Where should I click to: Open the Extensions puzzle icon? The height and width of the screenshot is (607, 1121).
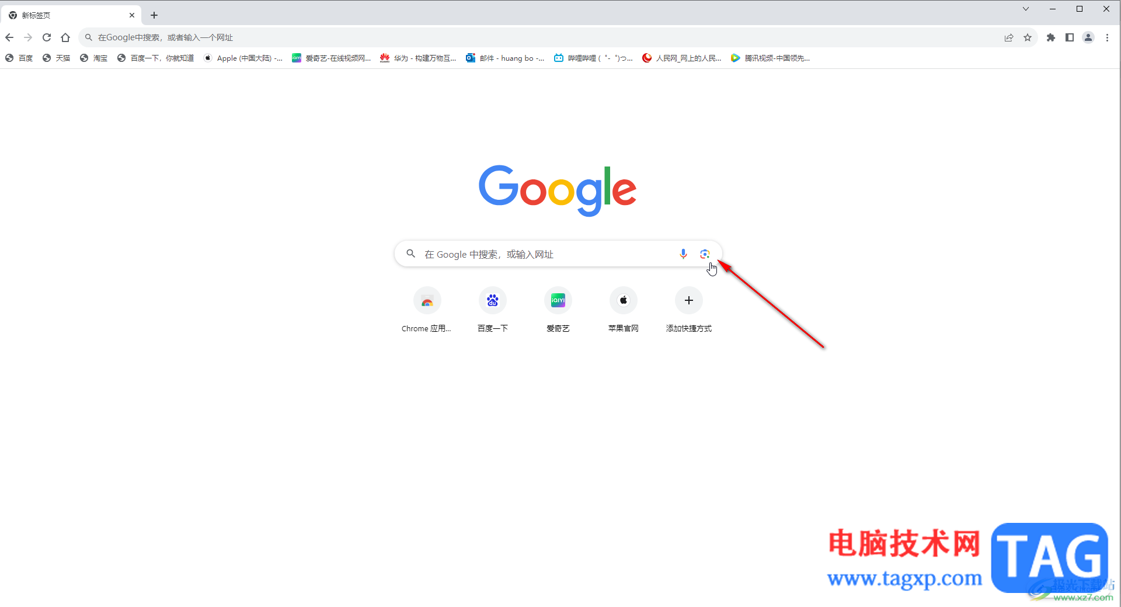click(x=1051, y=37)
